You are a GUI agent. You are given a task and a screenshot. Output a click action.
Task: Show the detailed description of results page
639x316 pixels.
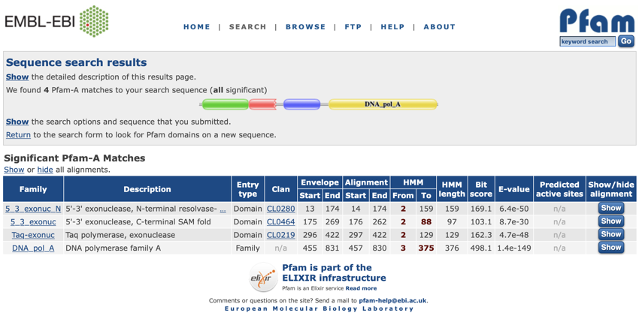coord(17,77)
